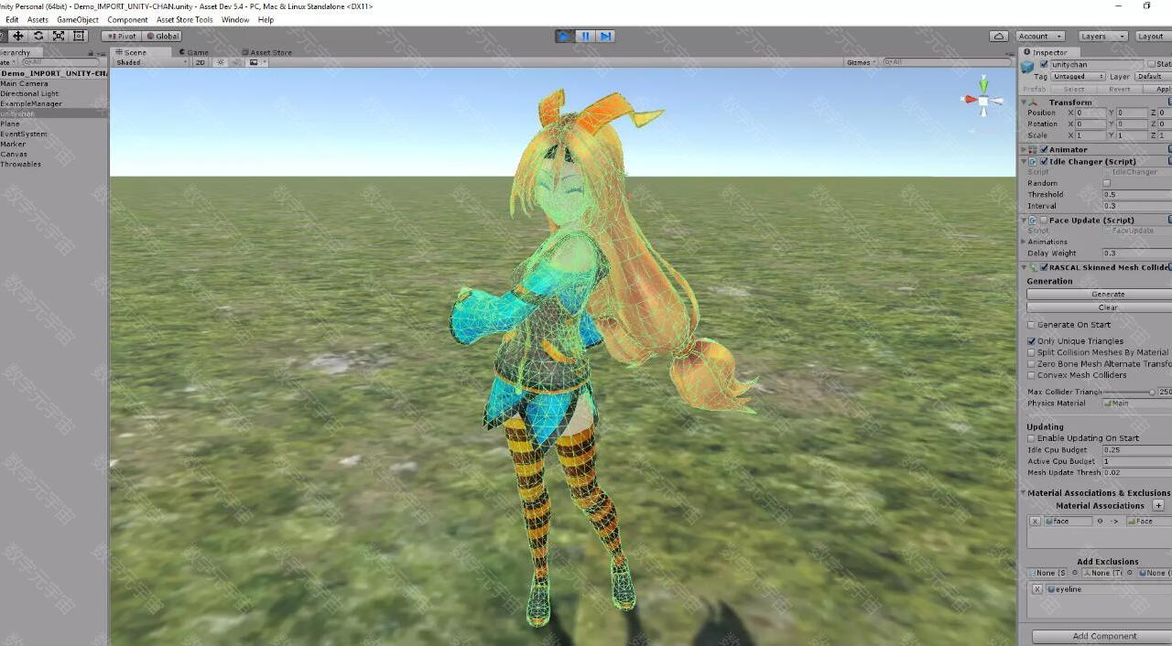Open the Layers dropdown

click(x=1102, y=37)
